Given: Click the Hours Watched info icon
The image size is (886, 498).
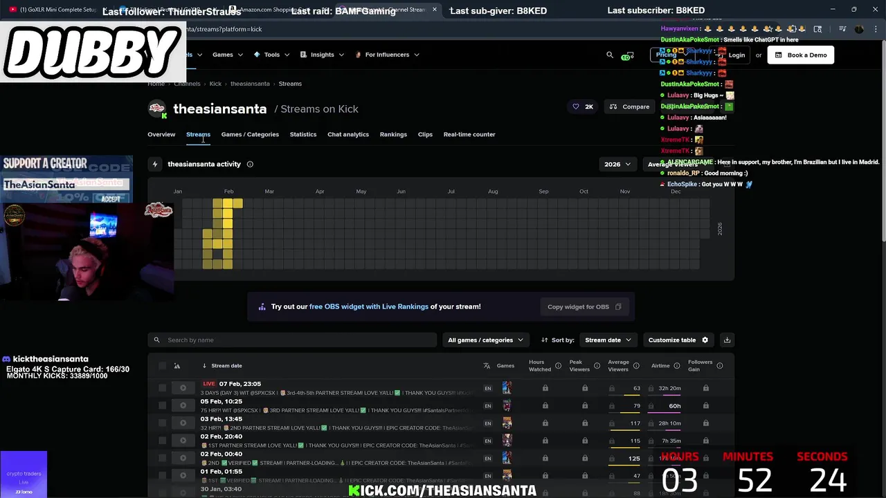Looking at the screenshot, I should click(558, 366).
